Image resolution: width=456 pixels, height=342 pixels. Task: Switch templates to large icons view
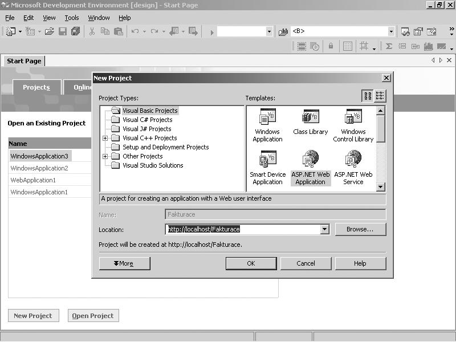point(368,96)
